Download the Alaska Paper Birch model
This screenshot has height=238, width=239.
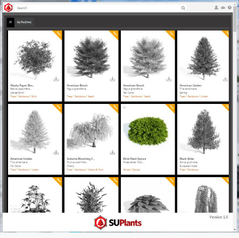tap(56, 79)
